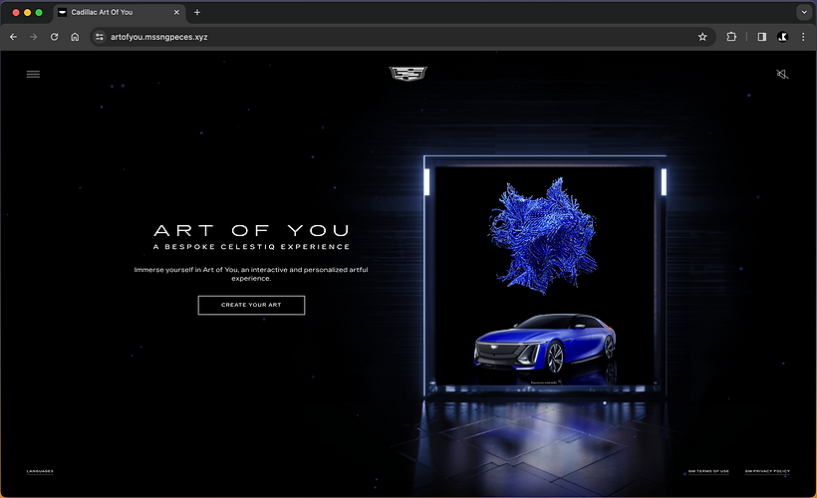This screenshot has width=817, height=498.
Task: Go back in browser history
Action: tap(14, 37)
